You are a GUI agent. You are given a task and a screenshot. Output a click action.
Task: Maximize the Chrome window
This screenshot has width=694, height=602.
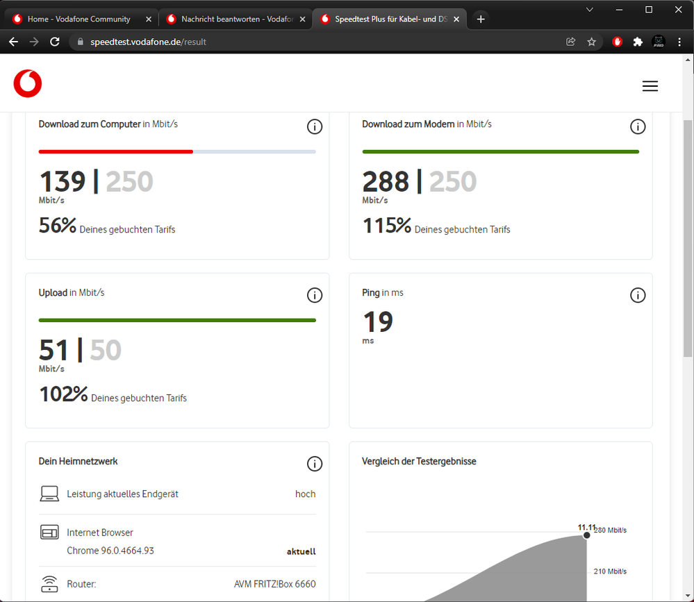point(649,9)
